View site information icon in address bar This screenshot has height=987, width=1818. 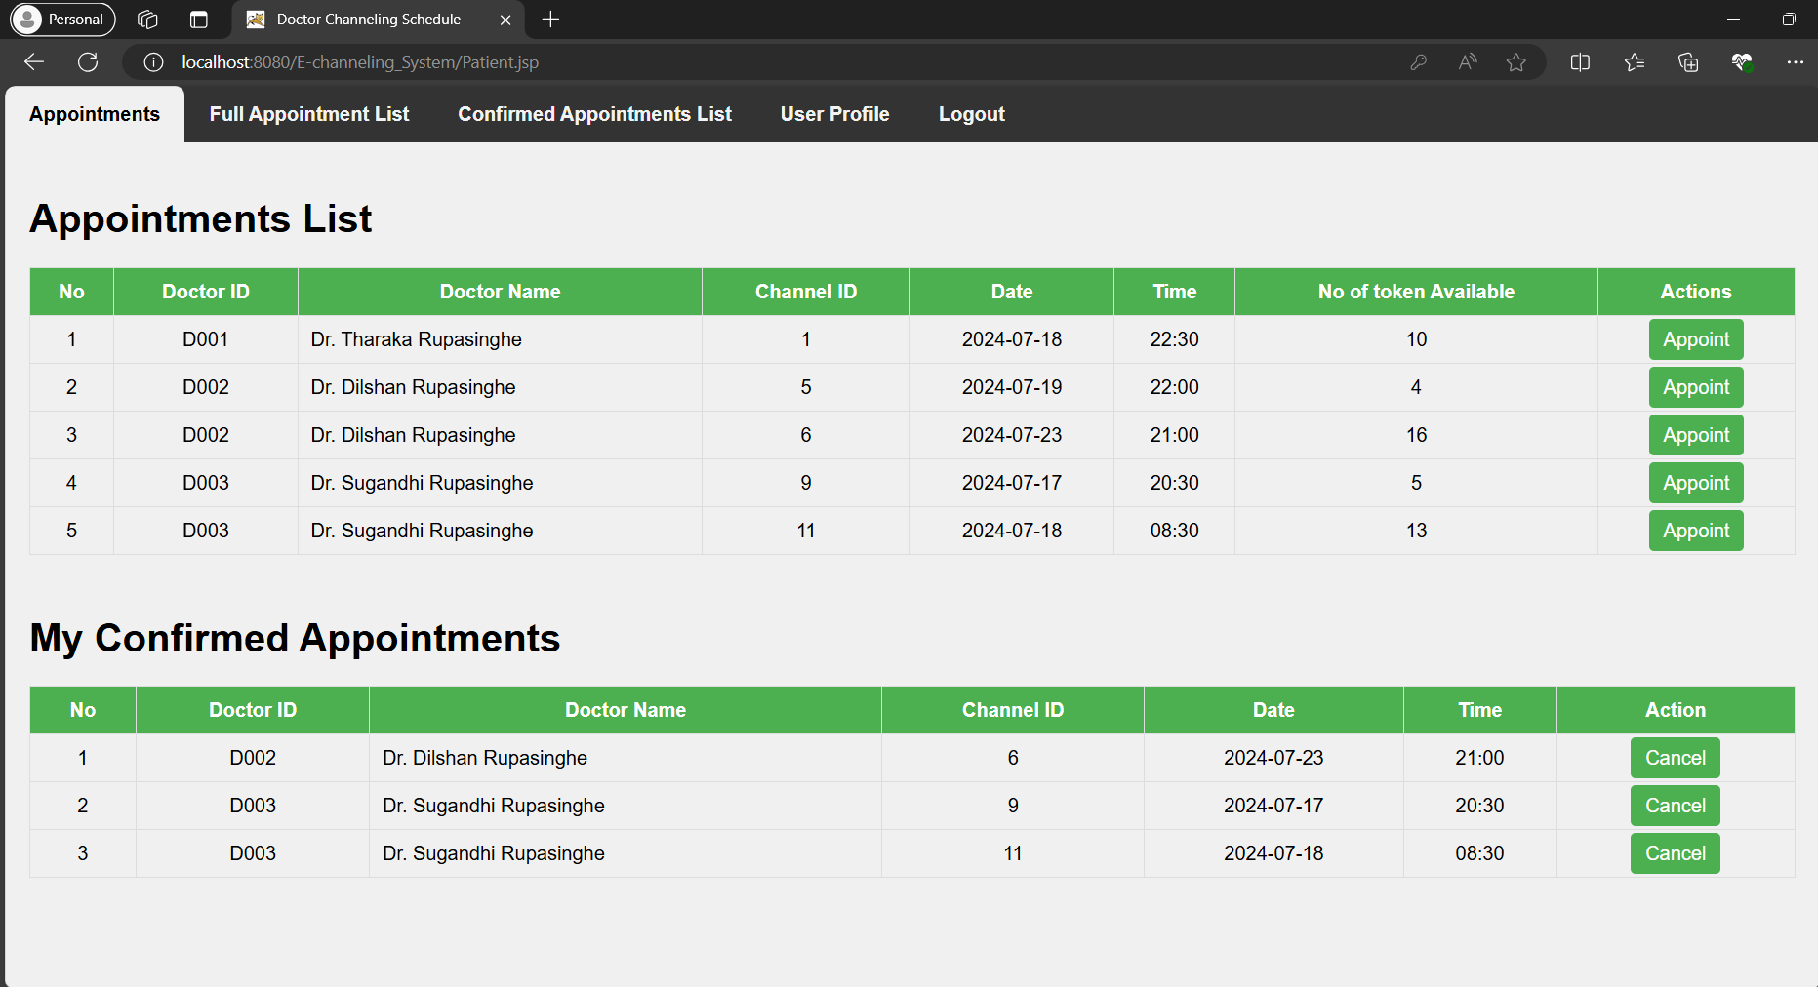(x=153, y=62)
